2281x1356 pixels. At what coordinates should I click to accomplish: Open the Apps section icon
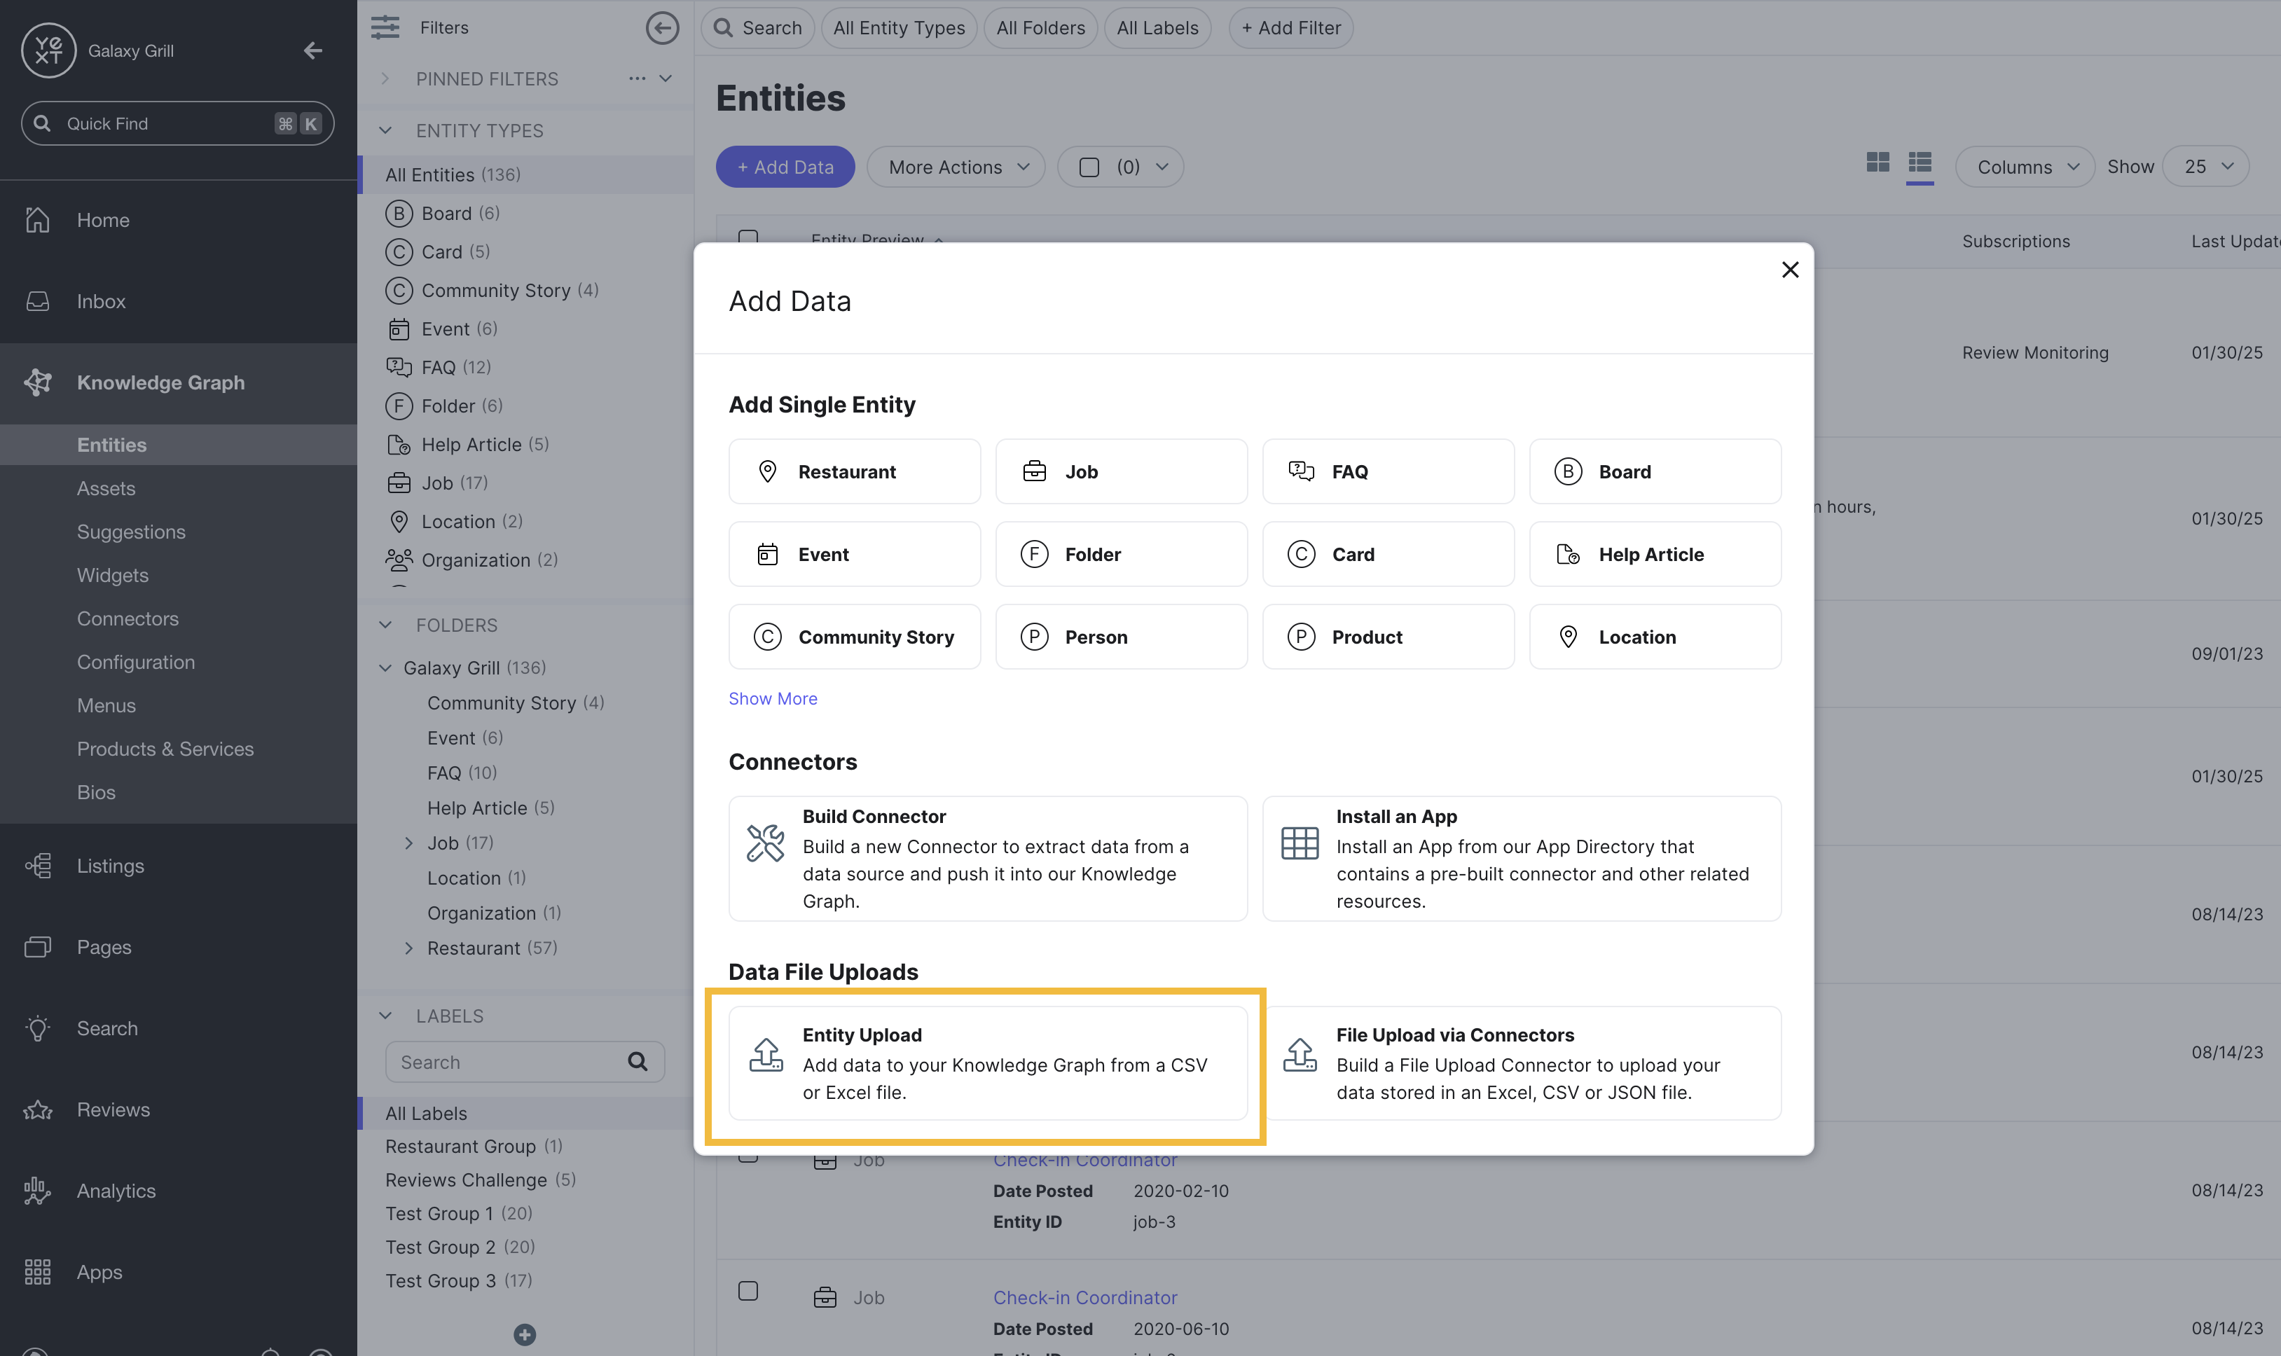click(37, 1271)
